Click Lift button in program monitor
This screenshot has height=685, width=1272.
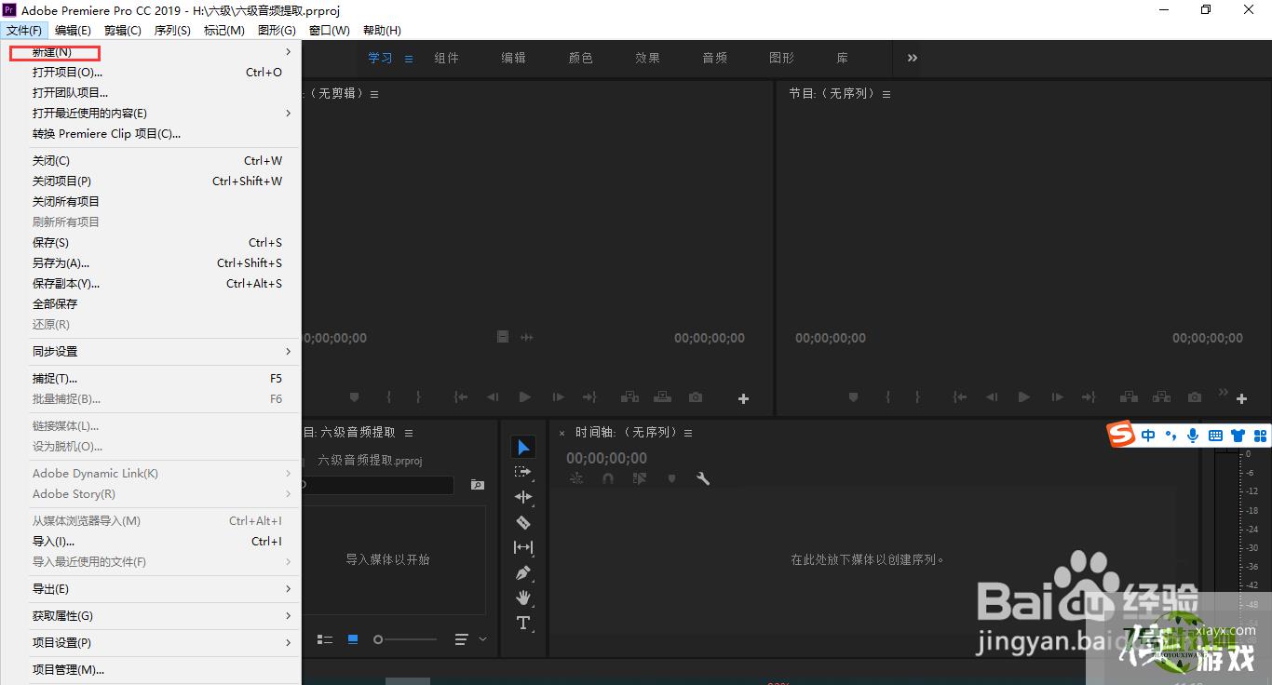tap(1129, 397)
